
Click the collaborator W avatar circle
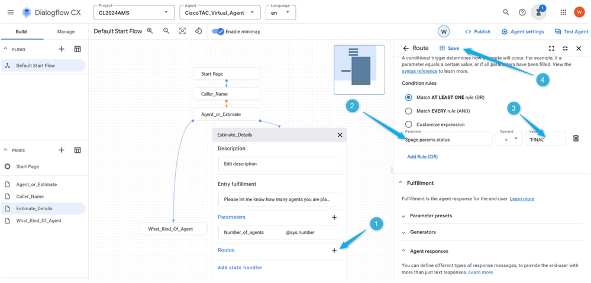pyautogui.click(x=444, y=32)
